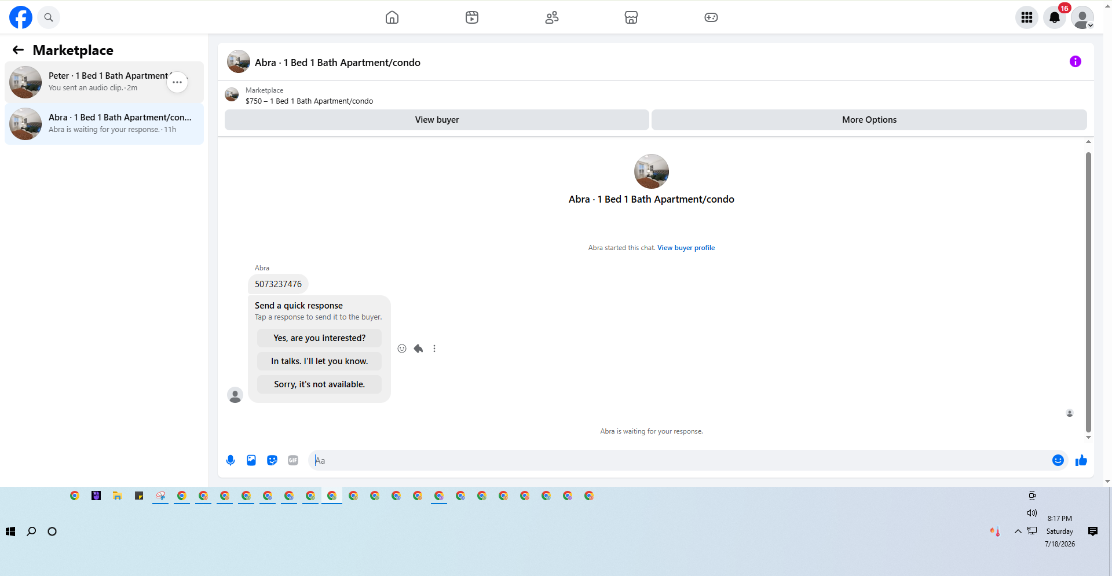React to the message with the emoji icon

pos(402,348)
